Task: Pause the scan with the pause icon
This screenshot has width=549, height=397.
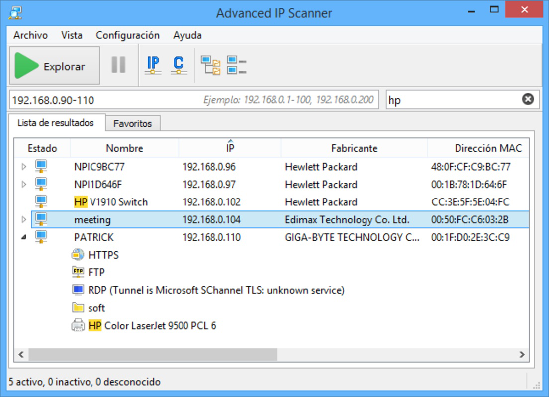Action: [x=118, y=65]
